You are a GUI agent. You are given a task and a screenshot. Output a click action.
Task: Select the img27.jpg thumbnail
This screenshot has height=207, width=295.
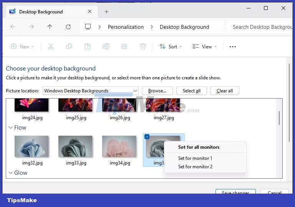(x=163, y=105)
